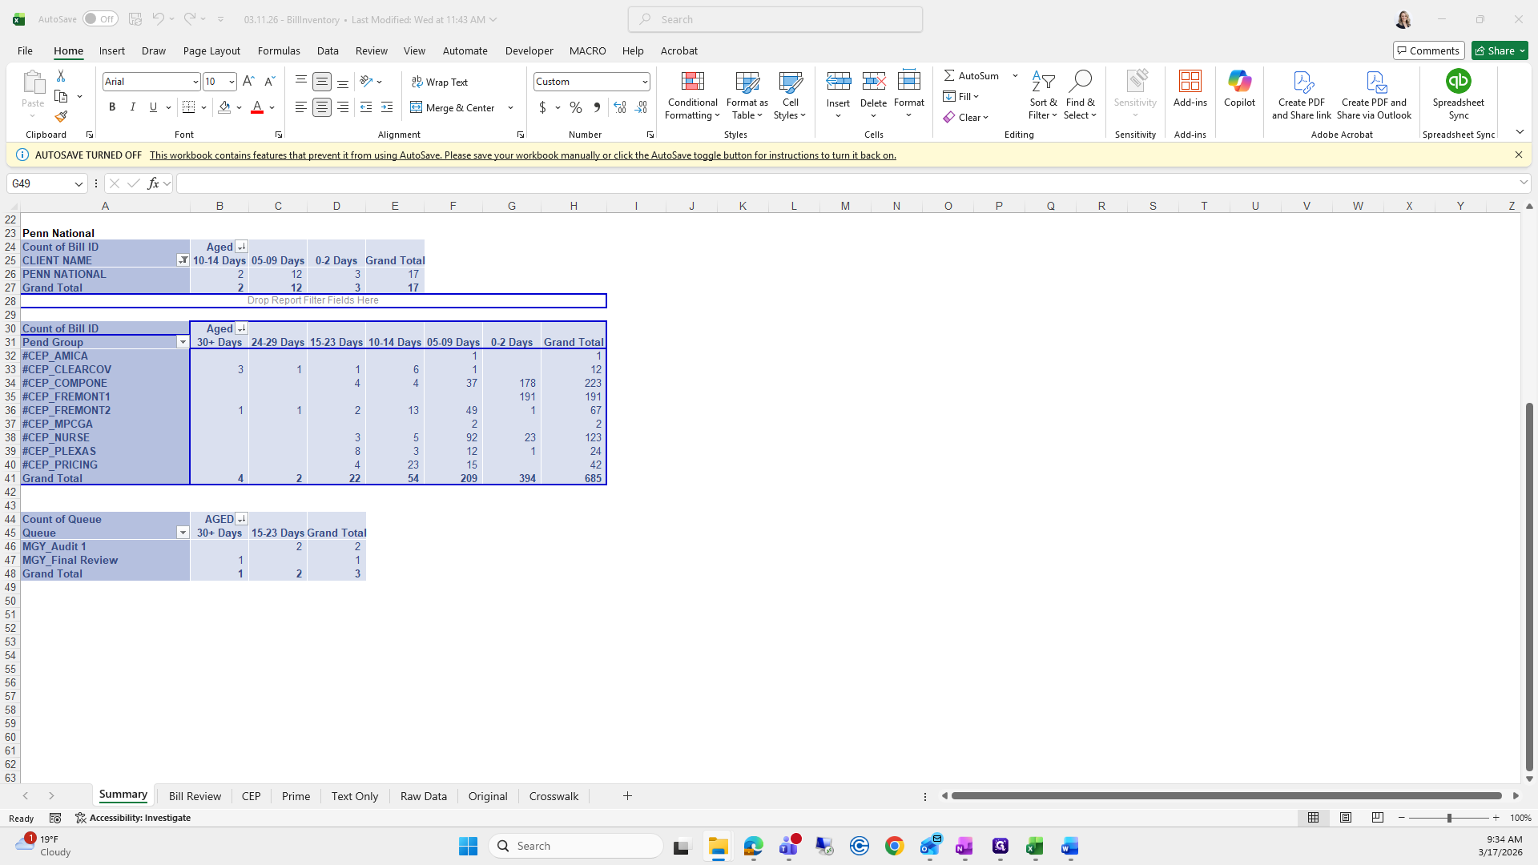Open the Custom number format dropdown
1538x865 pixels.
point(644,82)
